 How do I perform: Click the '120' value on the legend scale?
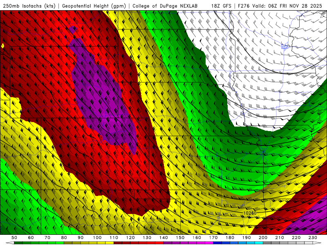click(130, 238)
